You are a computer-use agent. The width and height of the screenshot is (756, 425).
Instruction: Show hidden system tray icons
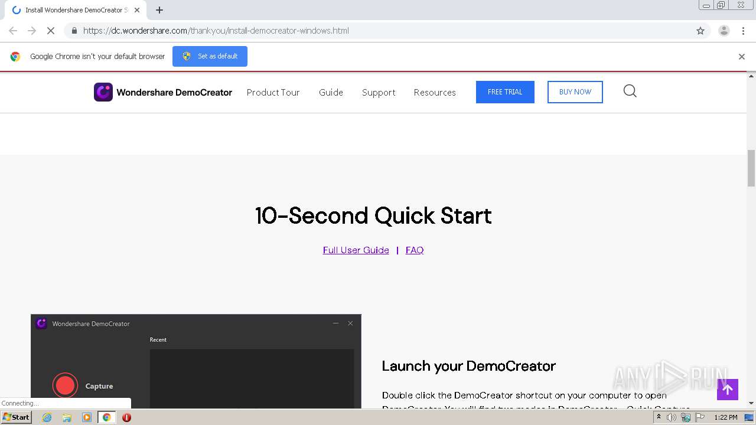point(659,417)
